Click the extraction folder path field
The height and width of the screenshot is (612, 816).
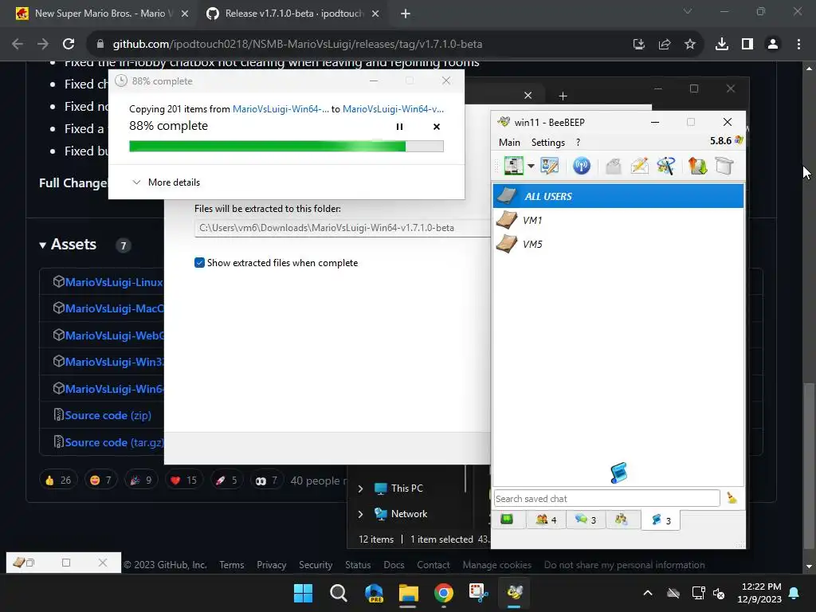pos(342,228)
